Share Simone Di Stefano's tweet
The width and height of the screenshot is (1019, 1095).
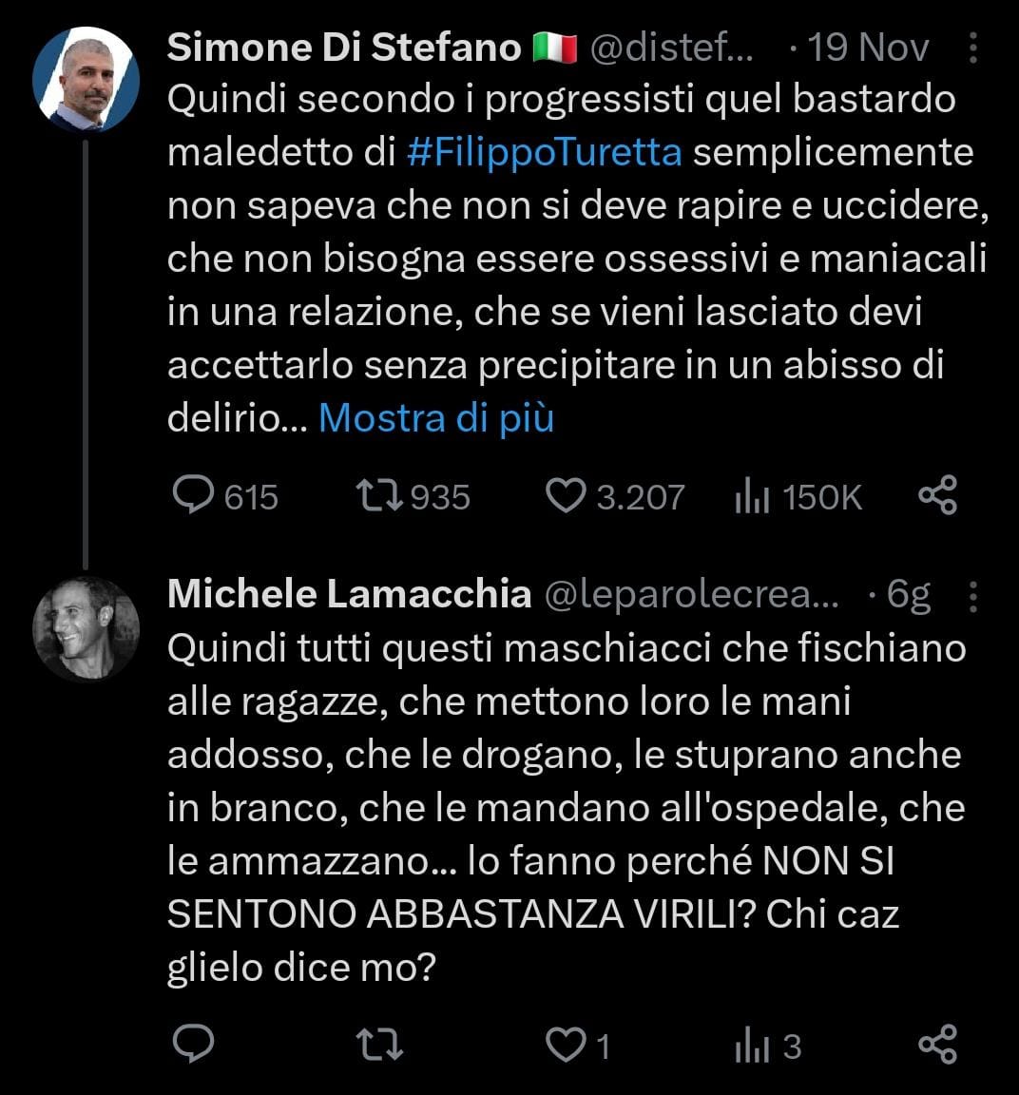pyautogui.click(x=937, y=495)
